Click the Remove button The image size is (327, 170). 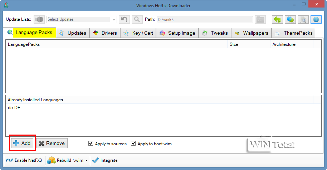[x=52, y=143]
